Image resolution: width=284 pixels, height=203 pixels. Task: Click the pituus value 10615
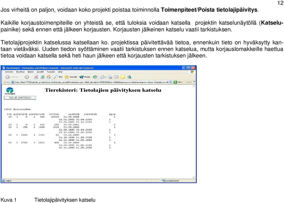(55, 117)
